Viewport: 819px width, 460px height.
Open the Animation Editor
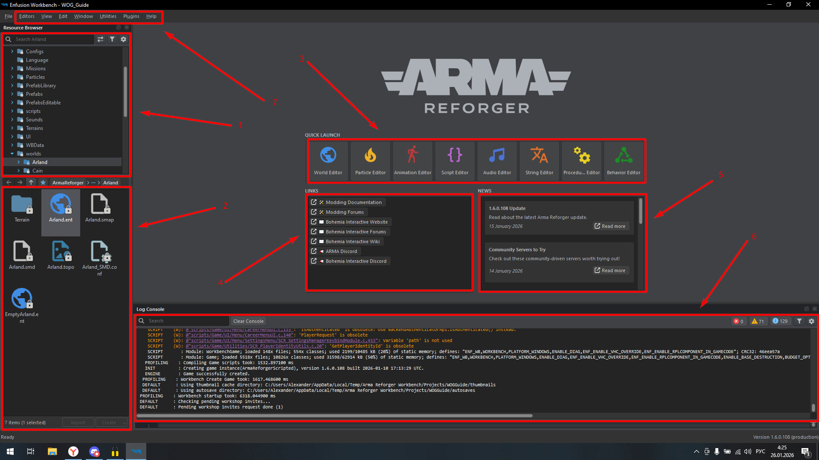412,161
